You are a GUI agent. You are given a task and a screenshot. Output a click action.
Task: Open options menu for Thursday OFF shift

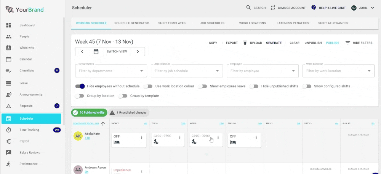[x=256, y=138]
